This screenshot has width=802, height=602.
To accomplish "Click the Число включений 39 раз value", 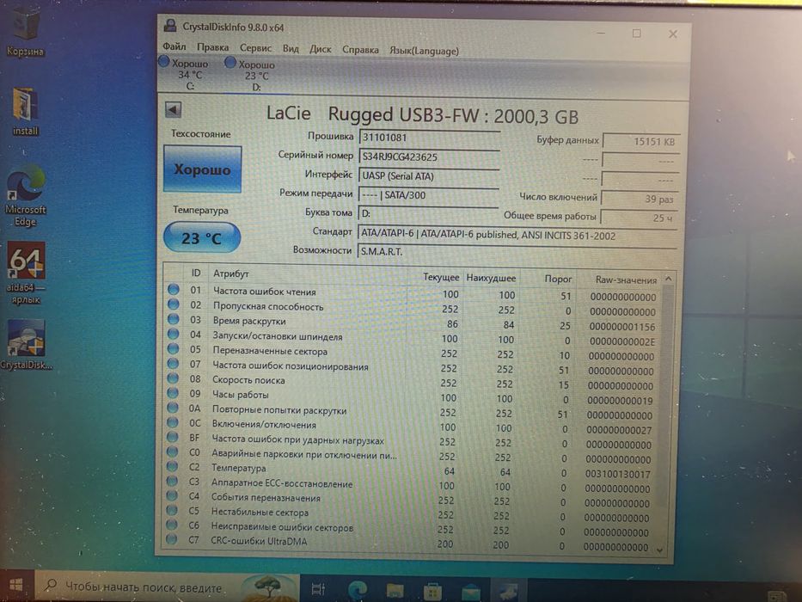I will [640, 199].
